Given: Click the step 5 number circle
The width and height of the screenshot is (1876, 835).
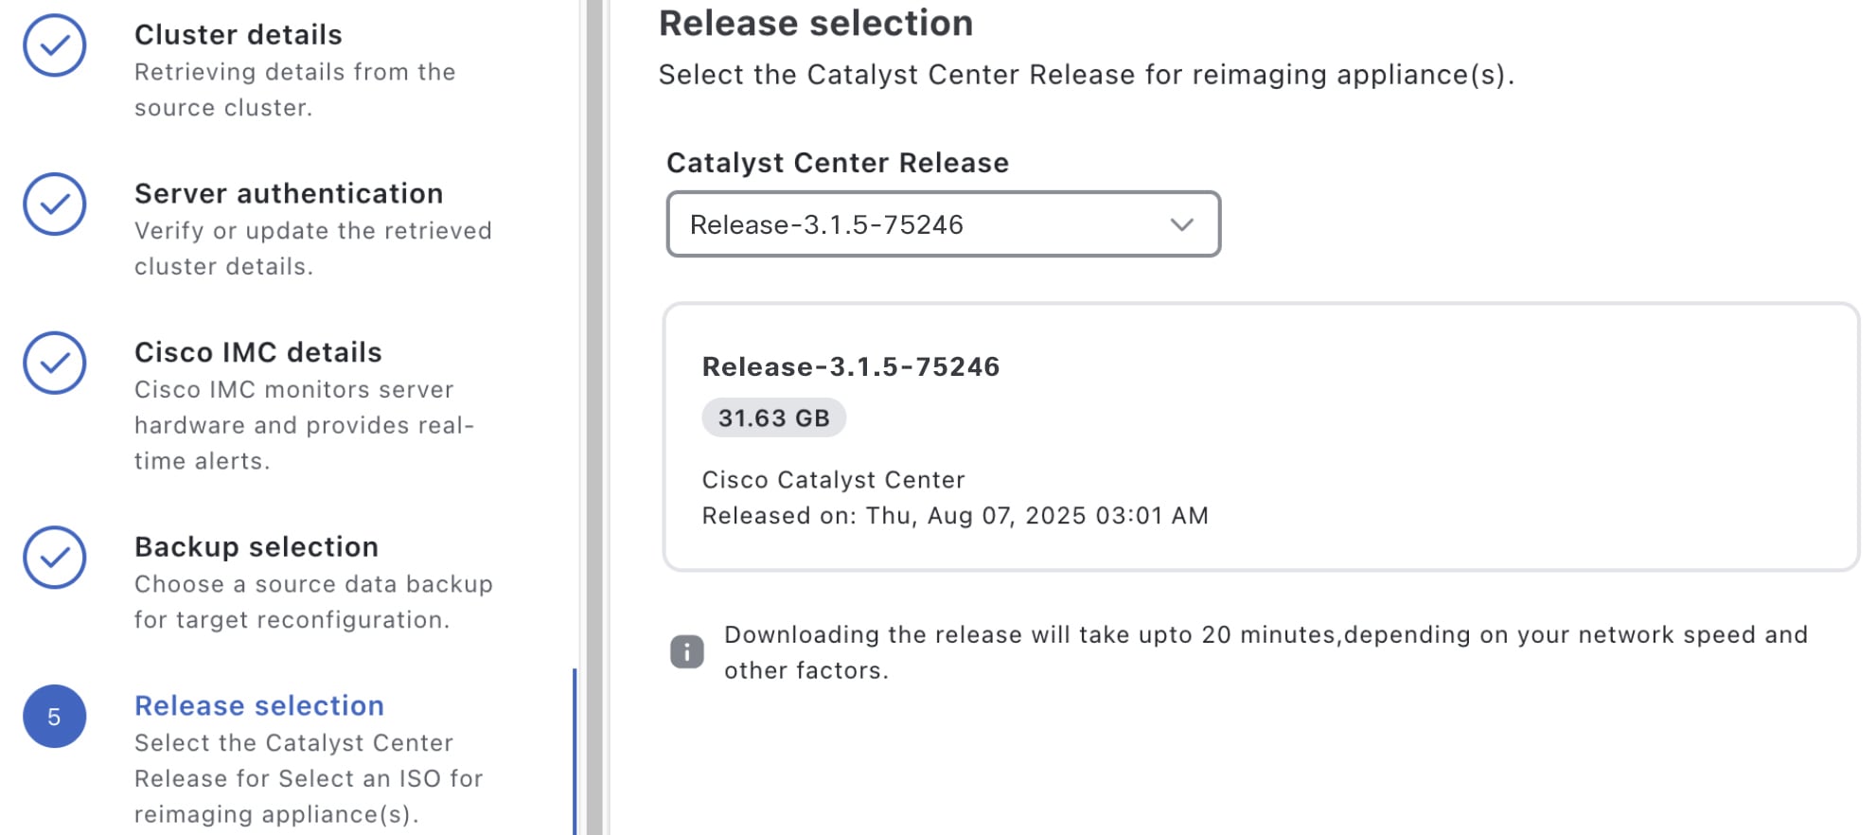Looking at the screenshot, I should pyautogui.click(x=55, y=717).
